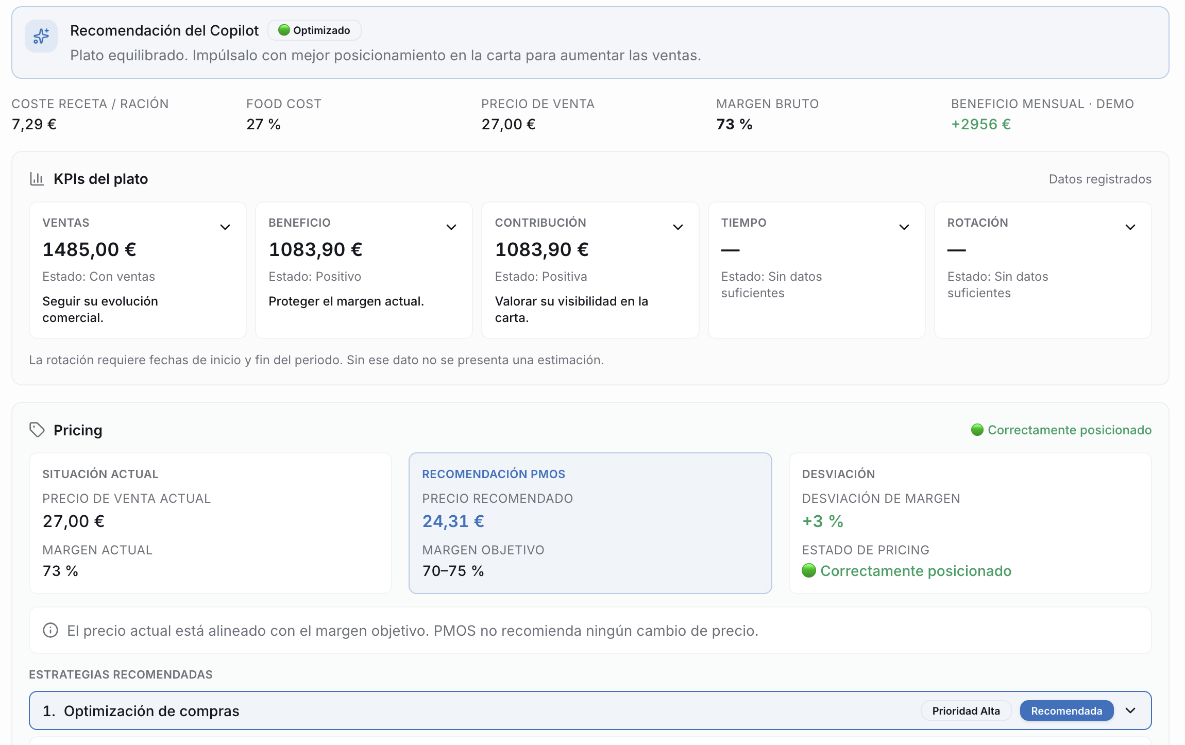Screen dimensions: 1185x745
Task: Click the Contribución value 1083,90 €
Action: (x=542, y=249)
